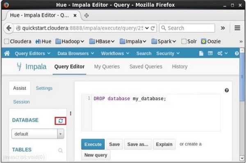Refresh the database list icon
Image resolution: width=246 pixels, height=163 pixels.
point(60,121)
